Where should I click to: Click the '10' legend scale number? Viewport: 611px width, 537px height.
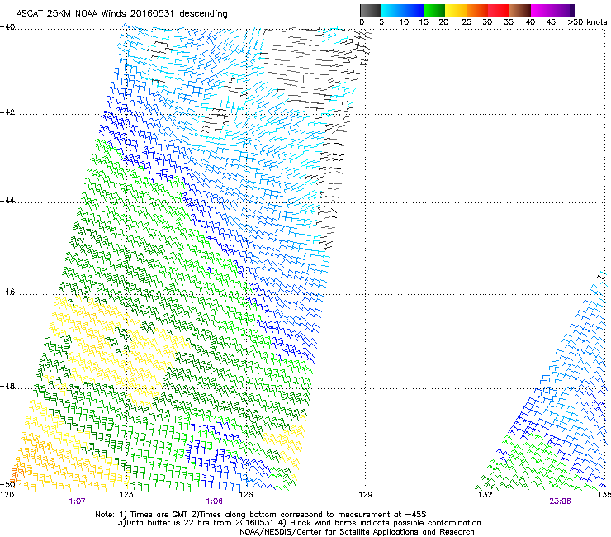404,22
